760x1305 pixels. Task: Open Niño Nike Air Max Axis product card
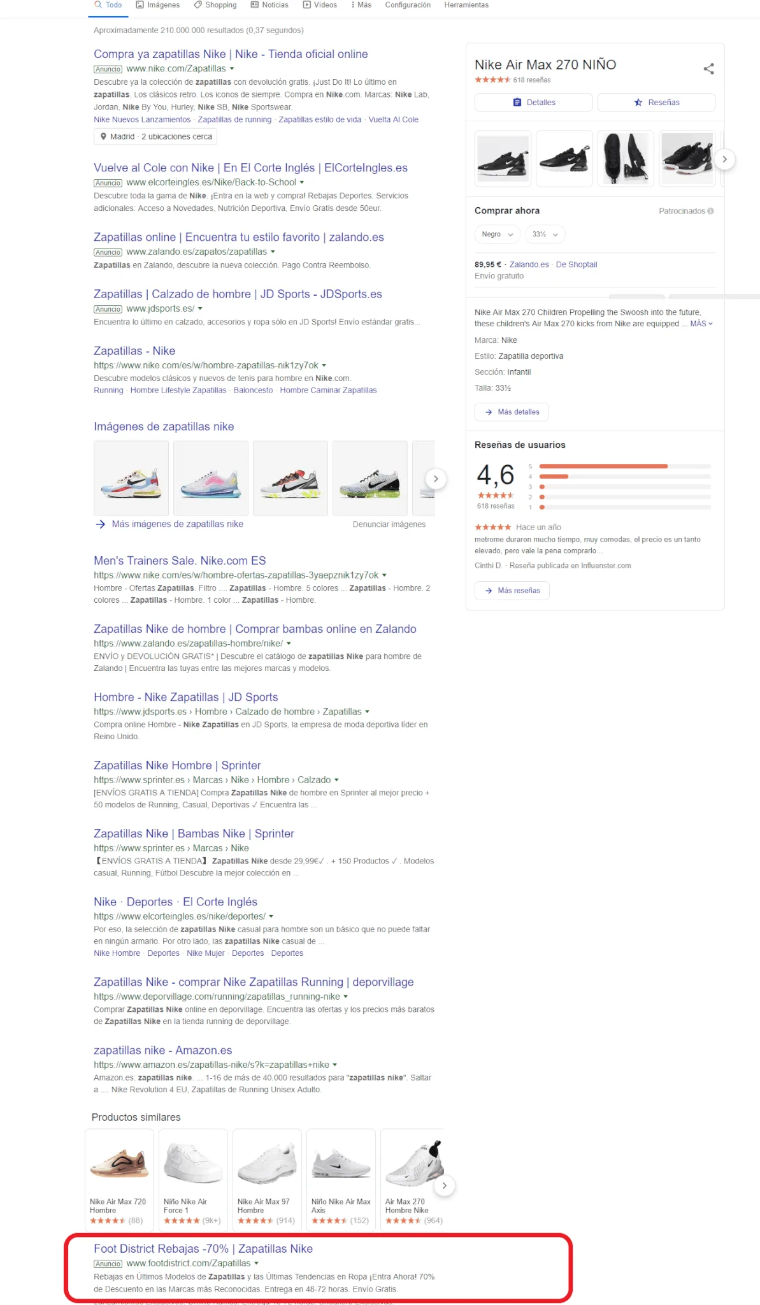pos(341,1179)
